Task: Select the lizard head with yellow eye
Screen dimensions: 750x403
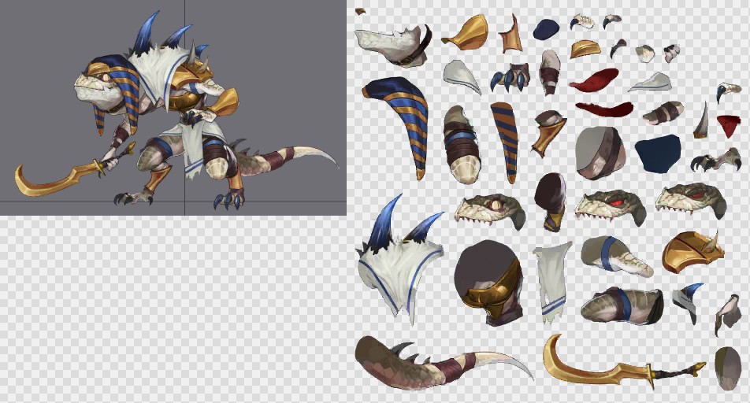Action: pos(490,210)
